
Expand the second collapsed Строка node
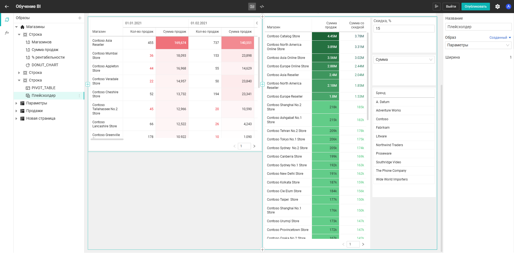click(19, 73)
